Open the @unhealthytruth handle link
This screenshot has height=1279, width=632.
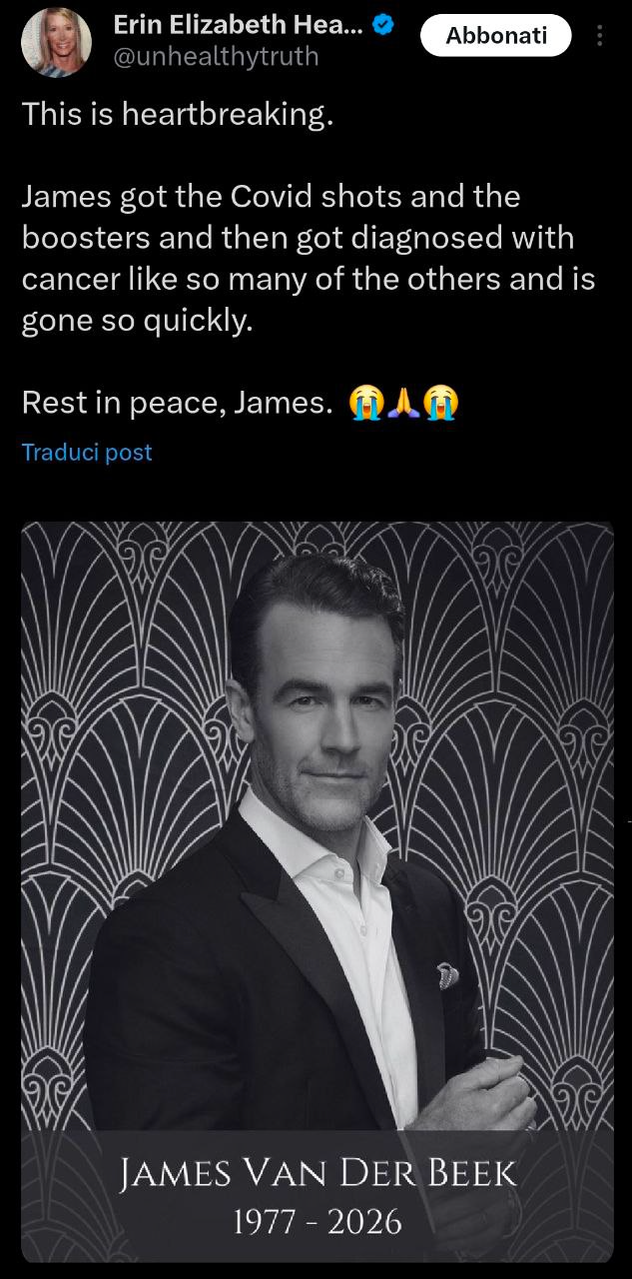pos(216,57)
